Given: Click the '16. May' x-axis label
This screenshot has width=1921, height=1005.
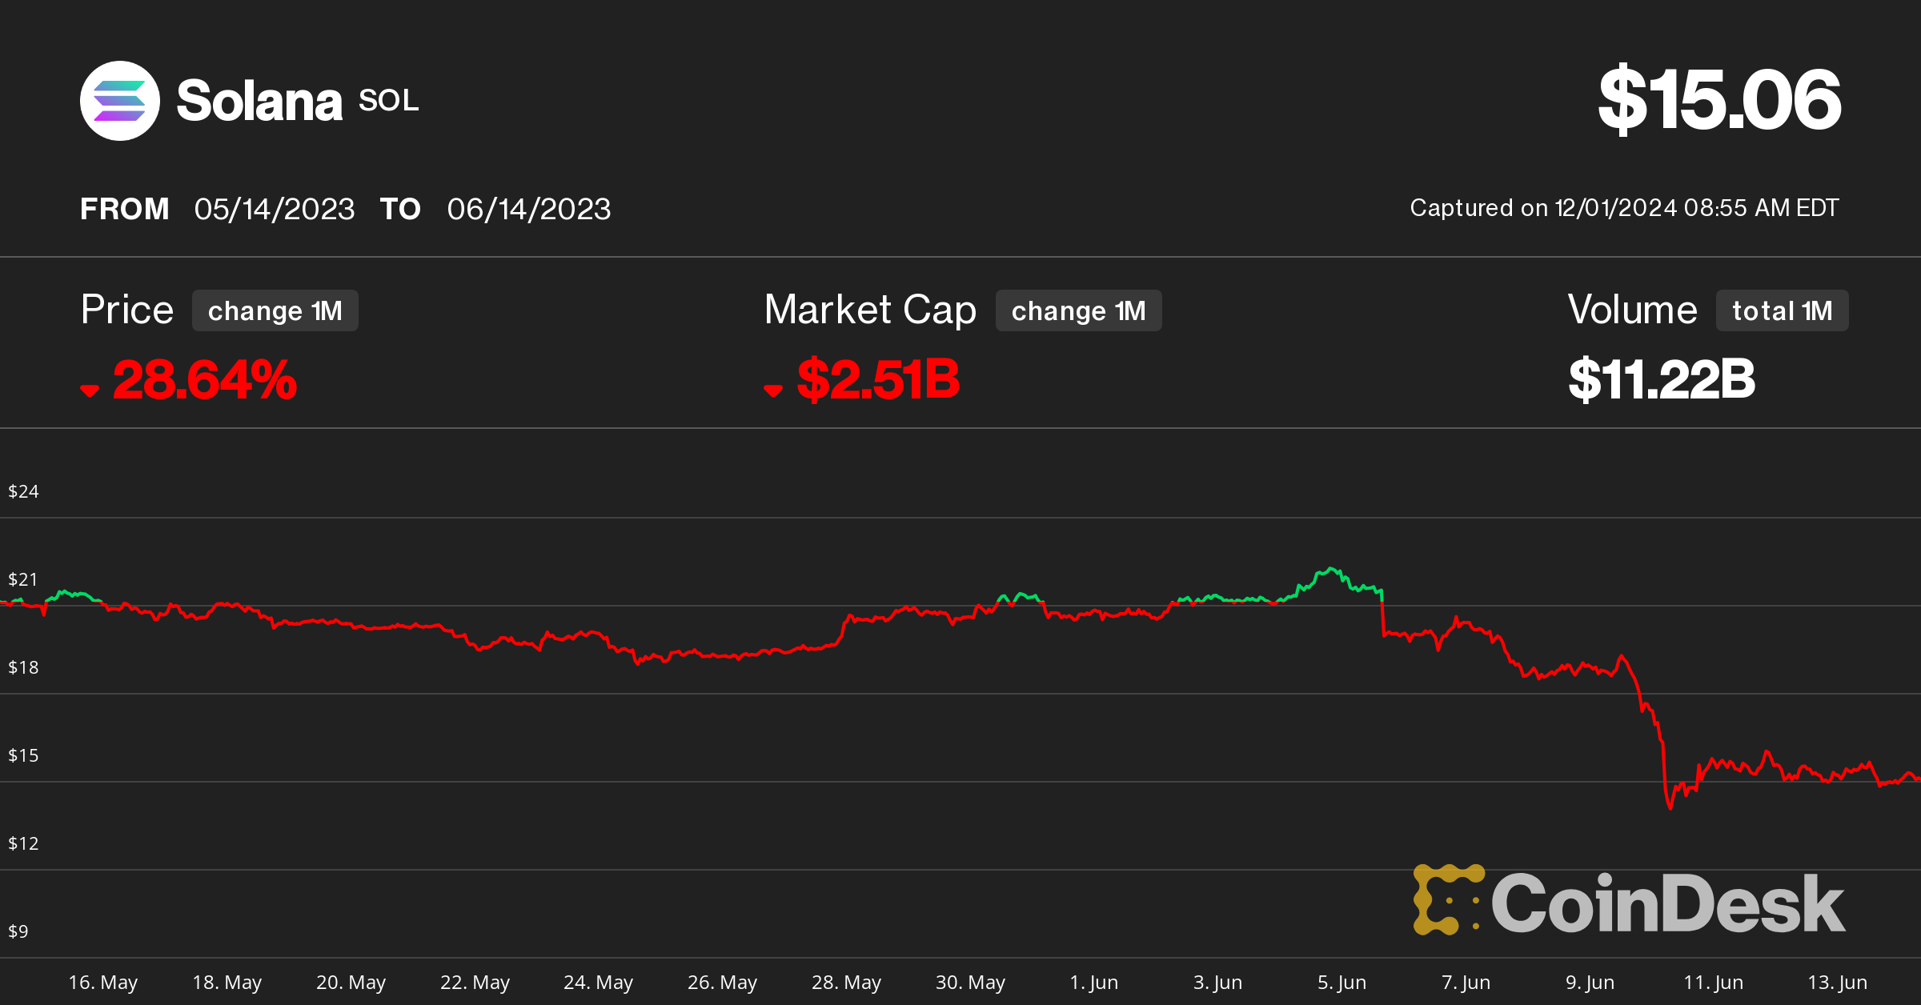Looking at the screenshot, I should (x=103, y=982).
